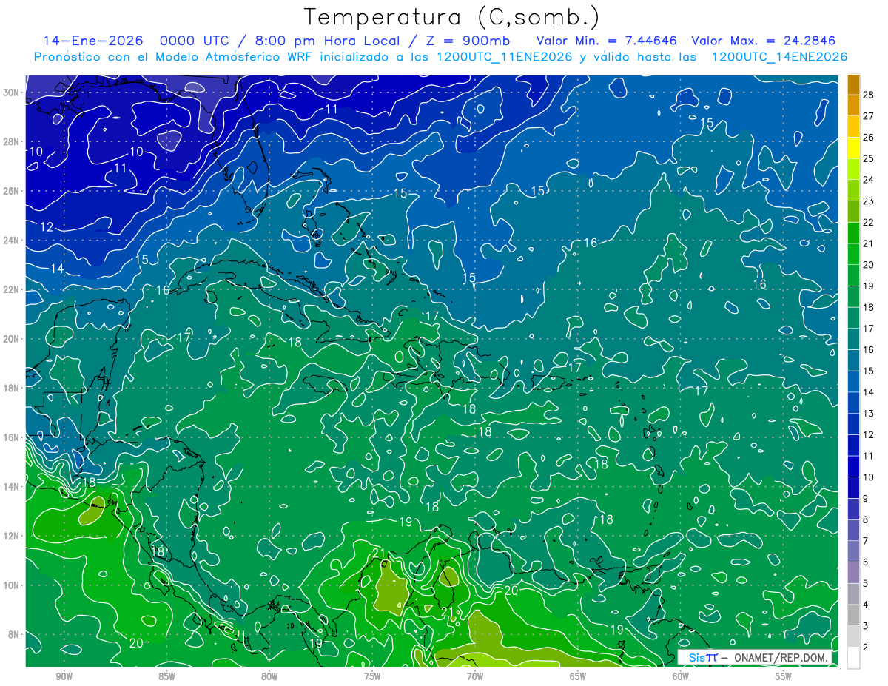888x686 pixels.
Task: Click the 85W longitude axis label
Action: (x=166, y=676)
